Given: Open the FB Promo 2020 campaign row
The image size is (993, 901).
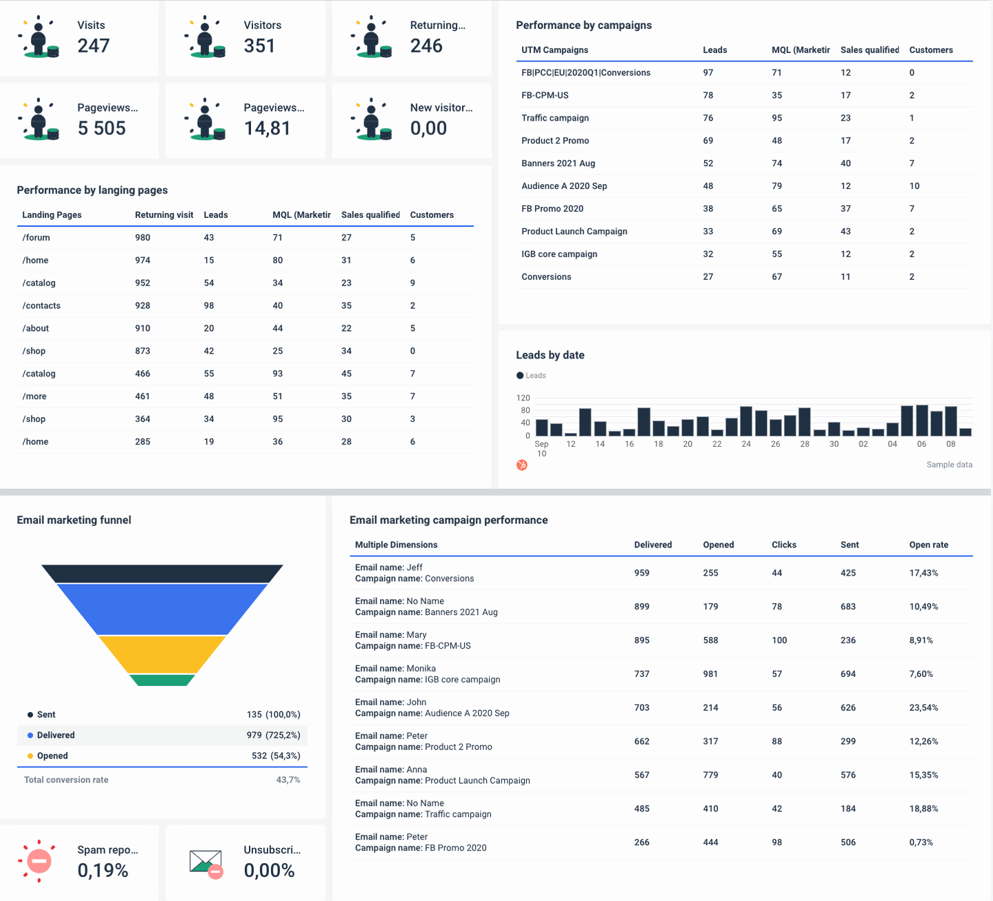Looking at the screenshot, I should 552,208.
